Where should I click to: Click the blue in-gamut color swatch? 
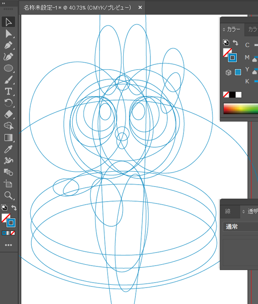tap(238, 72)
